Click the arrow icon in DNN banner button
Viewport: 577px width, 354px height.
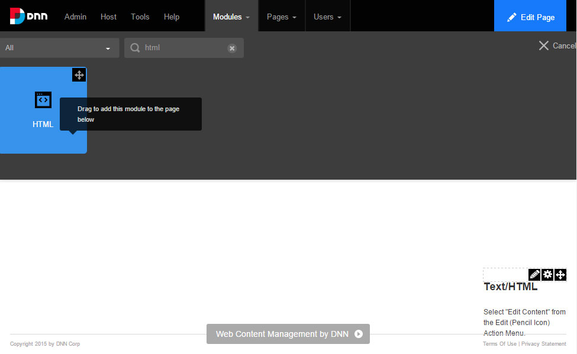(359, 334)
